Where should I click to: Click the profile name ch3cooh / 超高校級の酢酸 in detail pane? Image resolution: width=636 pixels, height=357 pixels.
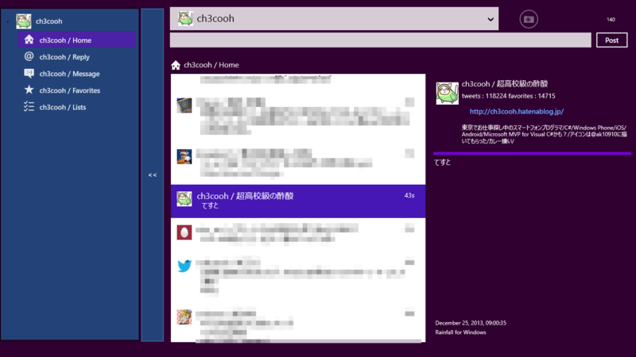pyautogui.click(x=505, y=84)
